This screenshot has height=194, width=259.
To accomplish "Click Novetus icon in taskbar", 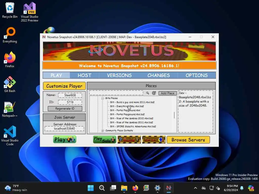I will point(168,188).
